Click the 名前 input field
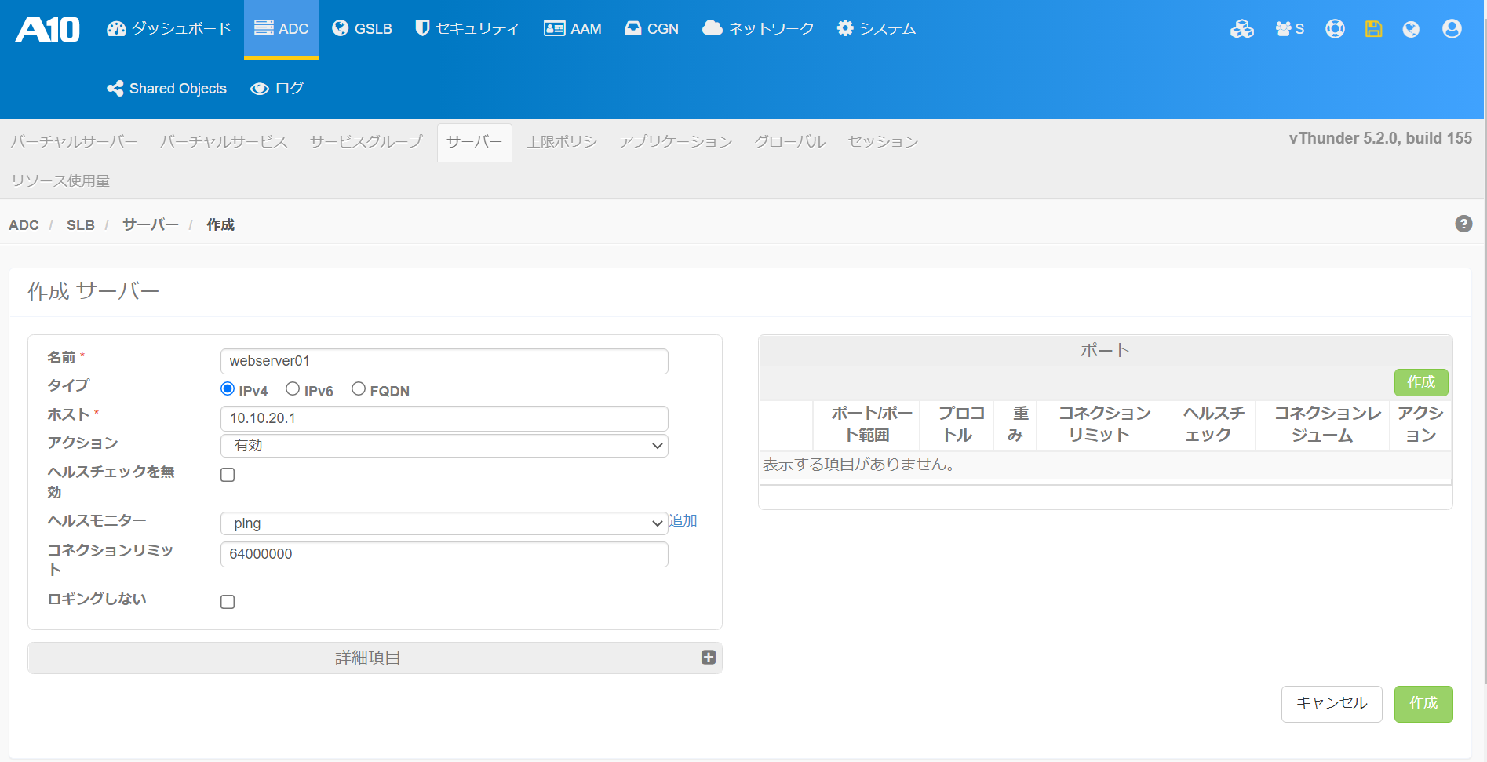Screen dimensions: 1487x762 pyautogui.click(x=444, y=361)
